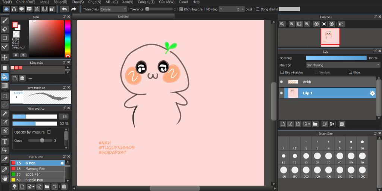The image size is (382, 191).
Task: Select the Gradient tool
Action: (x=5, y=85)
